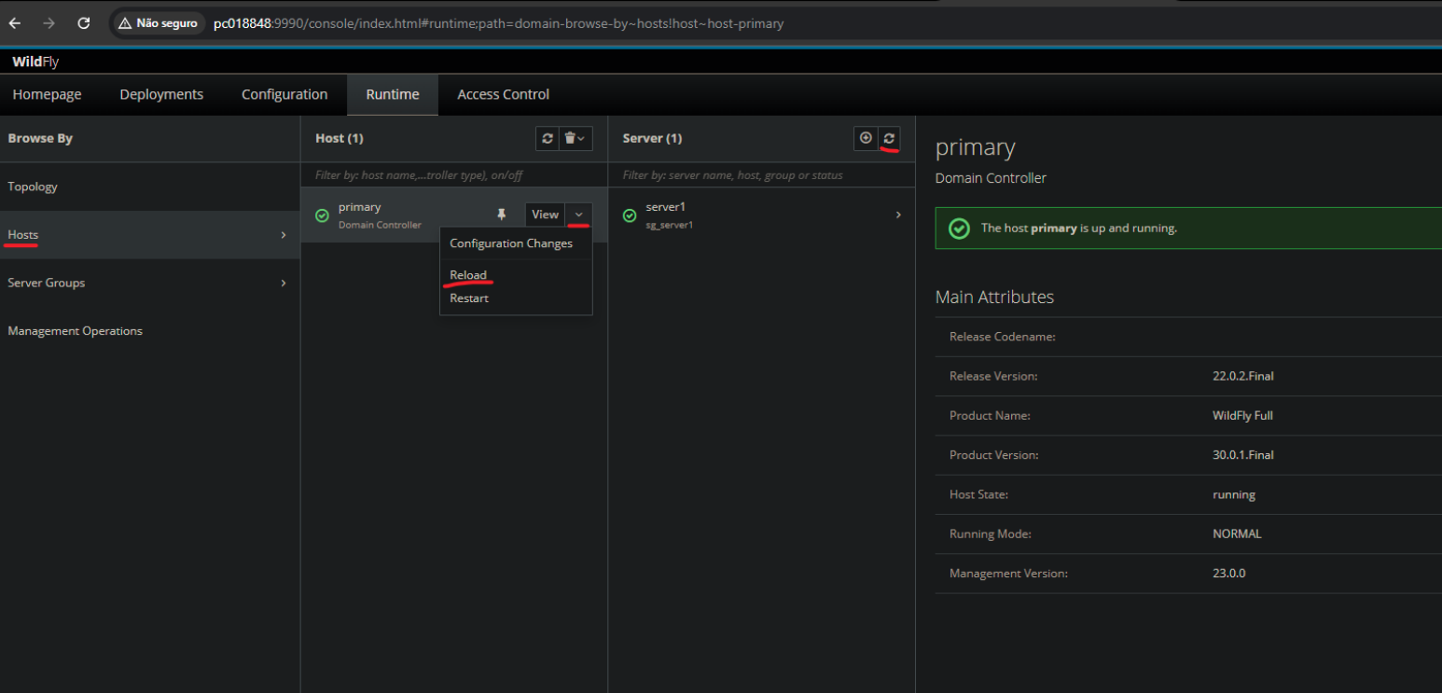Click the 'Server (1)' column header
Image resolution: width=1442 pixels, height=693 pixels.
click(652, 138)
